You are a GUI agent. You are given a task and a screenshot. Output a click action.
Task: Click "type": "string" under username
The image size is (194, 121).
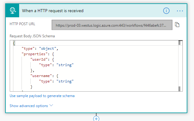[56, 81]
